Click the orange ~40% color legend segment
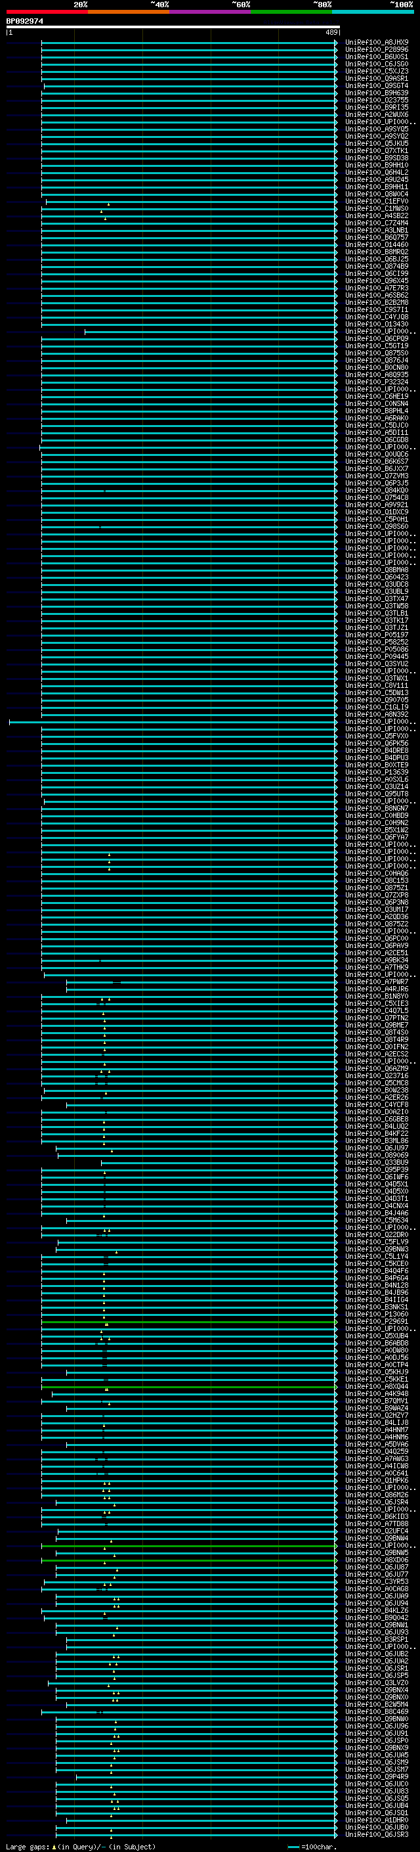This screenshot has height=1852, width=420. pyautogui.click(x=129, y=12)
